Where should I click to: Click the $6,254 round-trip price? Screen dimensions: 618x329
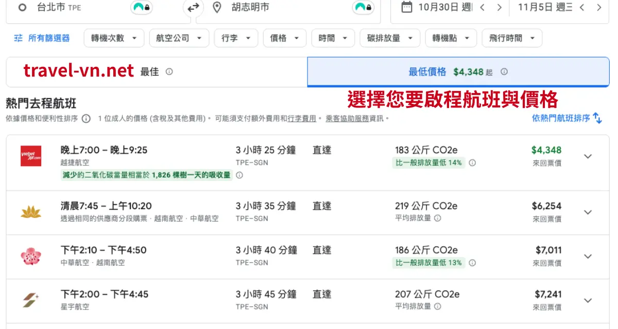tap(546, 206)
